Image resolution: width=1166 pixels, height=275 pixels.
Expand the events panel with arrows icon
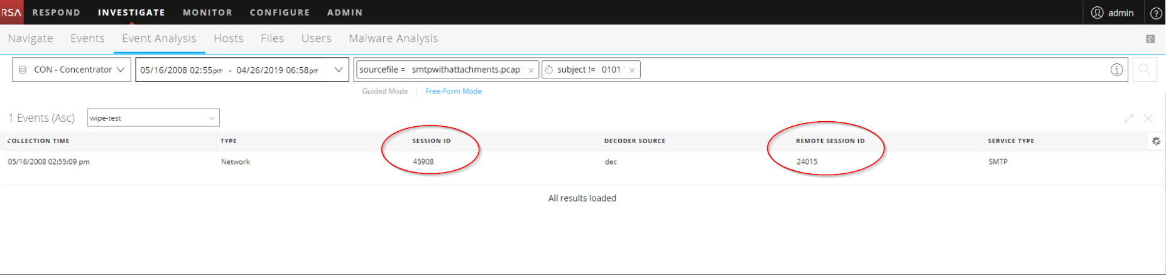(1129, 118)
